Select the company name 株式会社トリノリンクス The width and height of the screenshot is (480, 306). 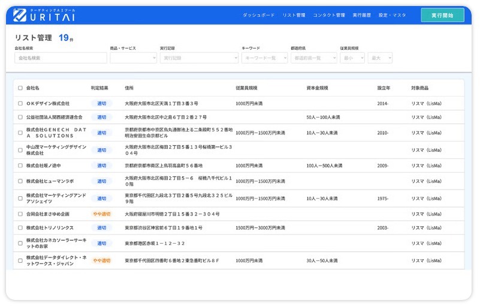[x=50, y=228]
